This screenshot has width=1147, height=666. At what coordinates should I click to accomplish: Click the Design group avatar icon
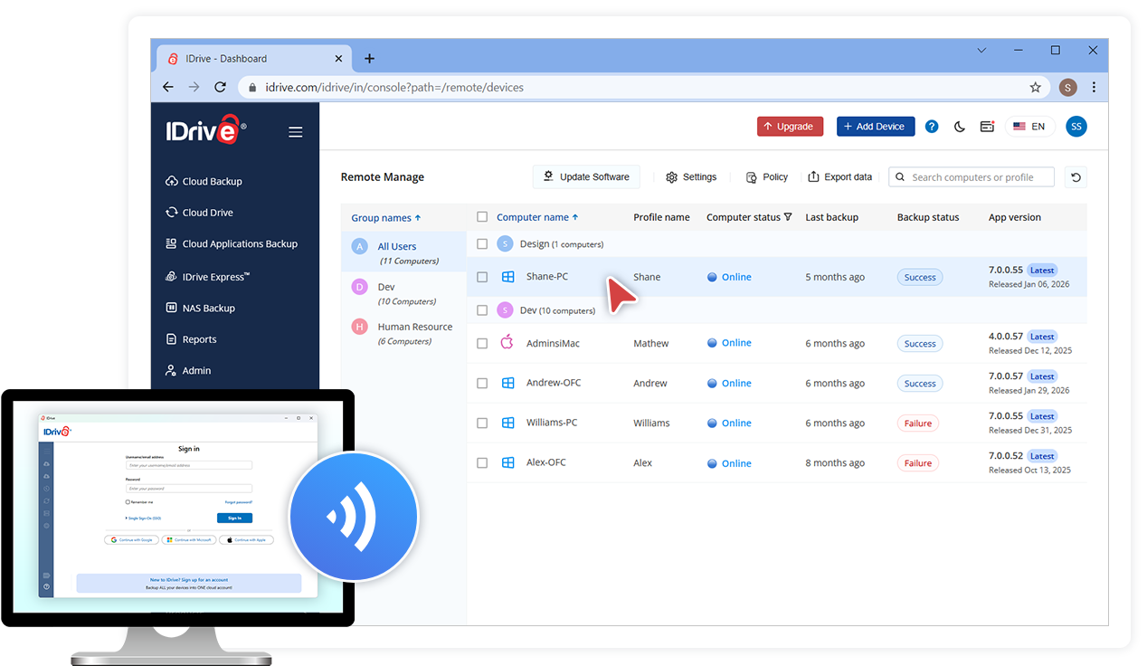[x=505, y=243]
